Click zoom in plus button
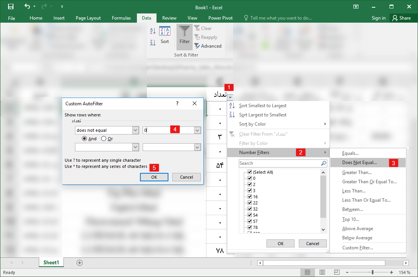 tap(391, 272)
